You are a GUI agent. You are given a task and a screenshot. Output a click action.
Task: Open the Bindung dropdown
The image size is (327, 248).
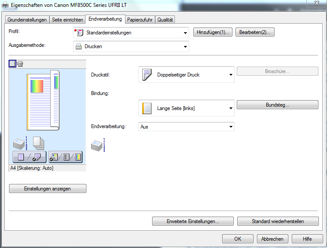(186, 108)
